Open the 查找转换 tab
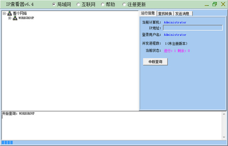The image size is (228, 146). [165, 14]
